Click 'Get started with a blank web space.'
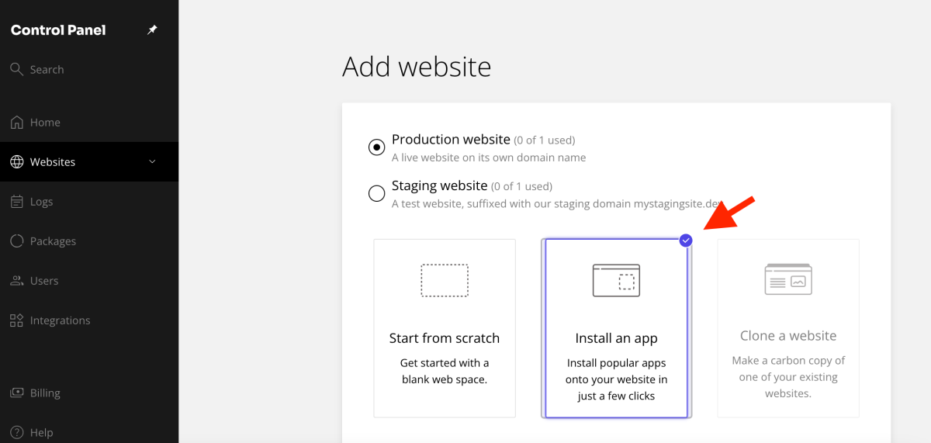This screenshot has width=931, height=443. [x=445, y=371]
